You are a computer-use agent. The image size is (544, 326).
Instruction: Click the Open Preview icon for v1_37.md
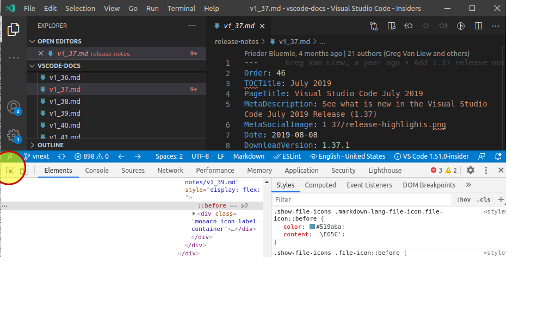[391, 26]
